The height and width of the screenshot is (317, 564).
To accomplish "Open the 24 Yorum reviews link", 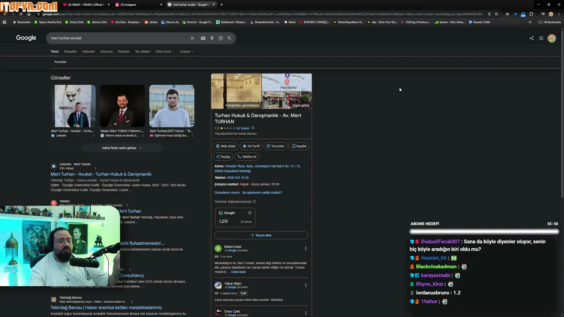I will (243, 129).
